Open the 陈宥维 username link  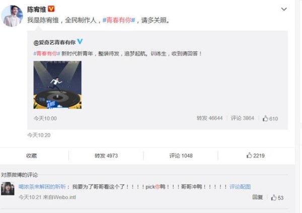37,9
